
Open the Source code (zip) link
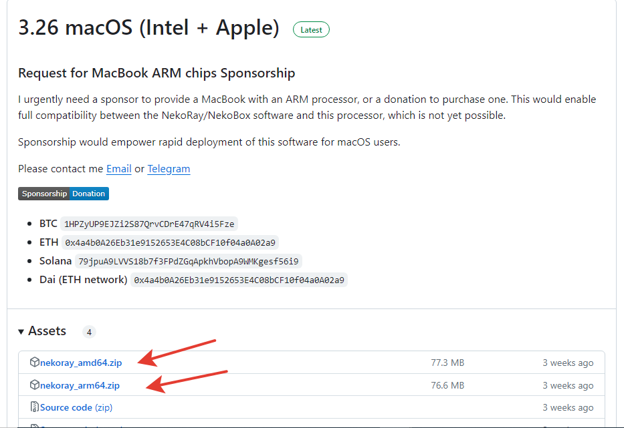pos(75,407)
